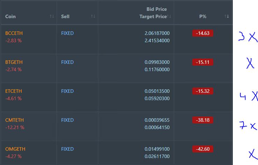Open the CMTETH coin link
Image resolution: width=258 pixels, height=165 pixels.
point(14,120)
